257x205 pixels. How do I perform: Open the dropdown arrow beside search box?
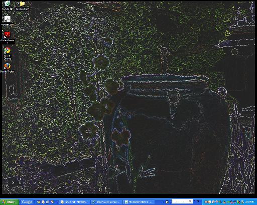pos(194,201)
